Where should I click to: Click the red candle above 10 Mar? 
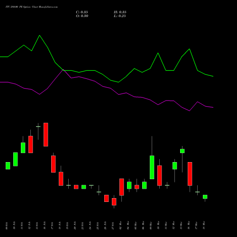point(160,175)
